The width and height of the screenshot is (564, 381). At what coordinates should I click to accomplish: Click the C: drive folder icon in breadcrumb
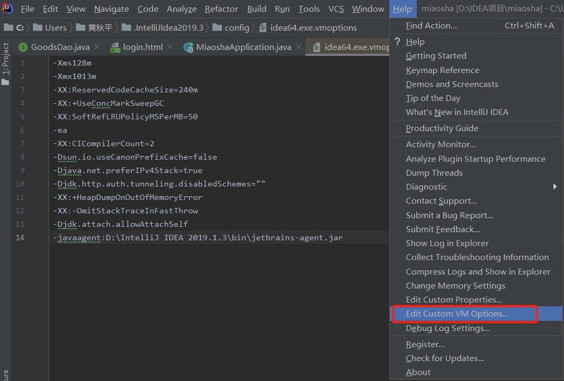pyautogui.click(x=9, y=27)
